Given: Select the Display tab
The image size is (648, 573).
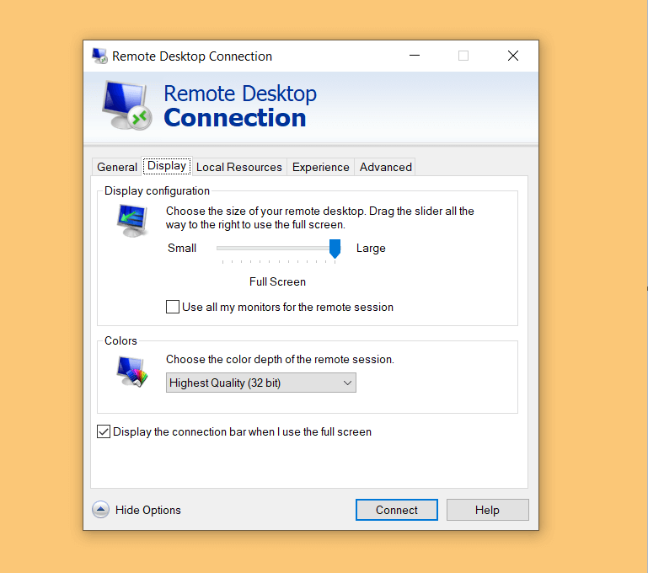Looking at the screenshot, I should [167, 166].
